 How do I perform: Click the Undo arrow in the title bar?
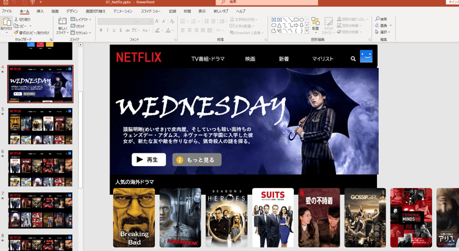[x=14, y=2]
